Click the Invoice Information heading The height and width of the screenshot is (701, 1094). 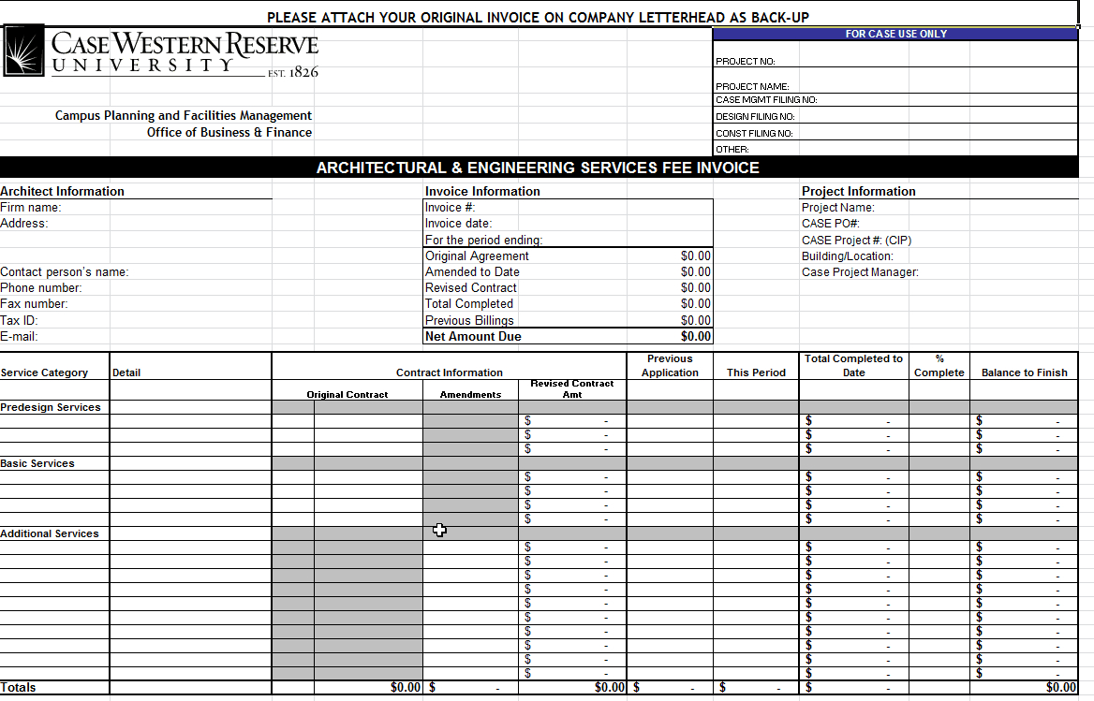click(x=482, y=191)
